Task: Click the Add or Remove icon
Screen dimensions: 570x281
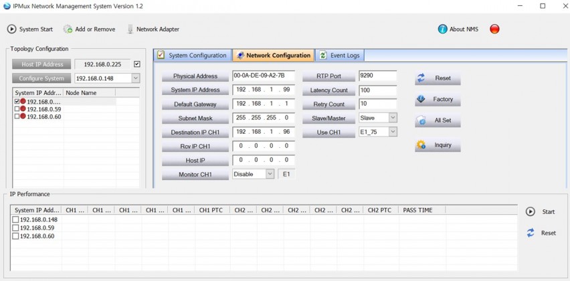Action: [68, 29]
